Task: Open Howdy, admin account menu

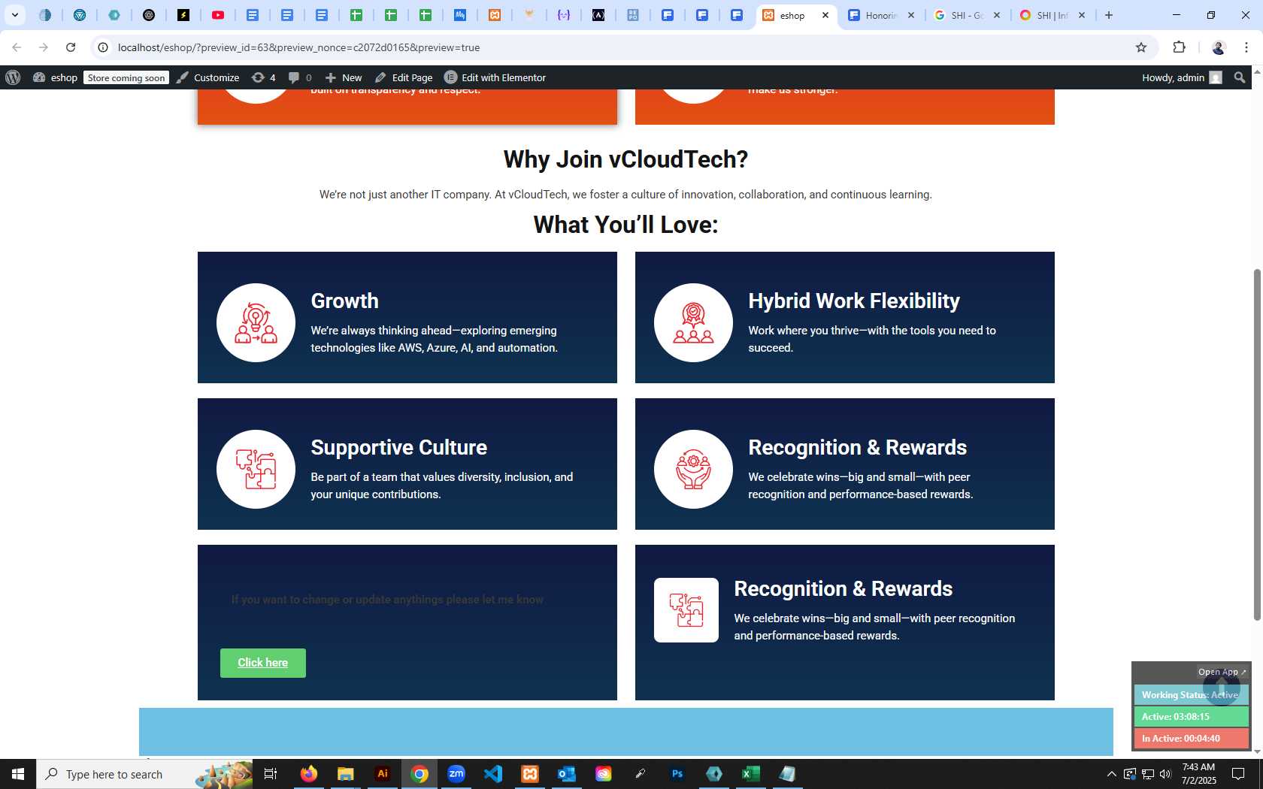Action: pyautogui.click(x=1182, y=77)
